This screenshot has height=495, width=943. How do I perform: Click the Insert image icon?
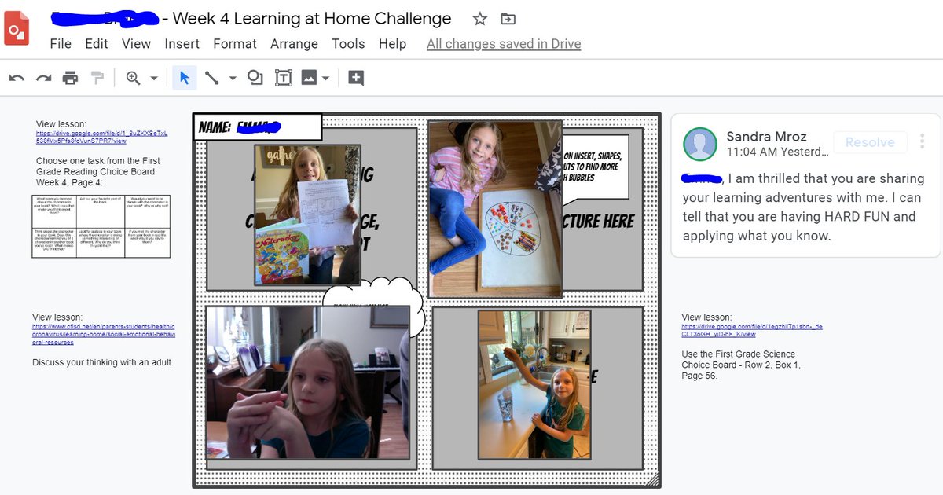(310, 78)
